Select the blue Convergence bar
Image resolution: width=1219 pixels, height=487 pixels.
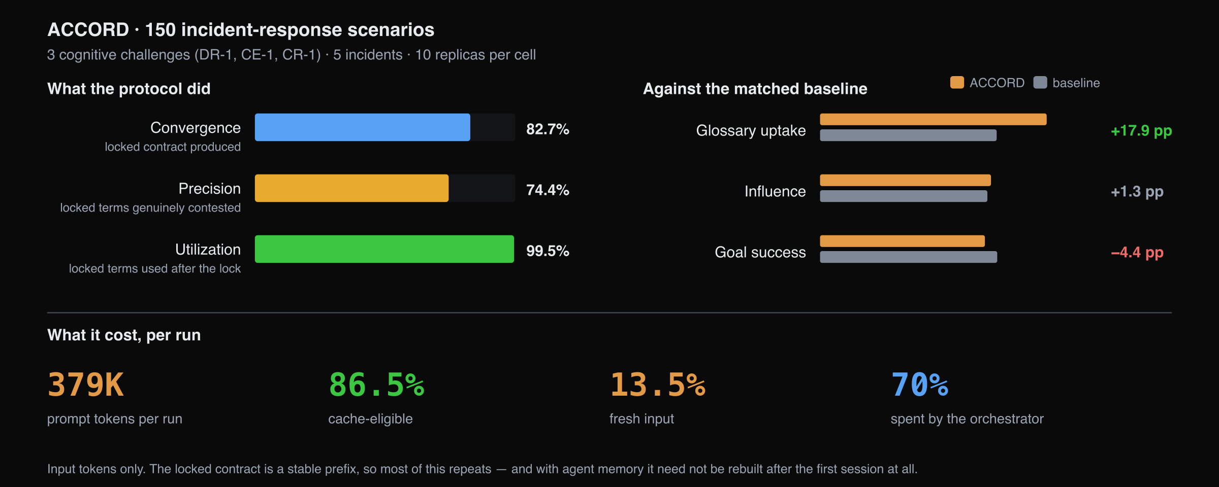pyautogui.click(x=362, y=127)
